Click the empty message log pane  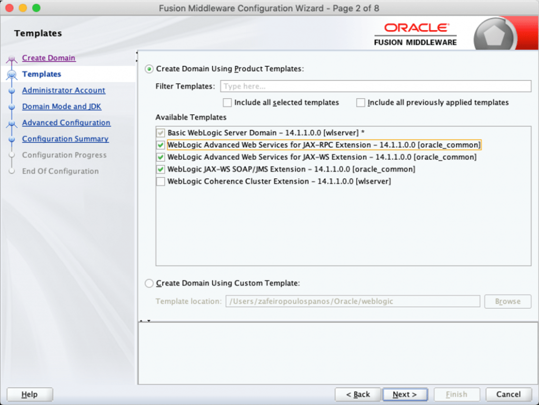click(x=338, y=353)
